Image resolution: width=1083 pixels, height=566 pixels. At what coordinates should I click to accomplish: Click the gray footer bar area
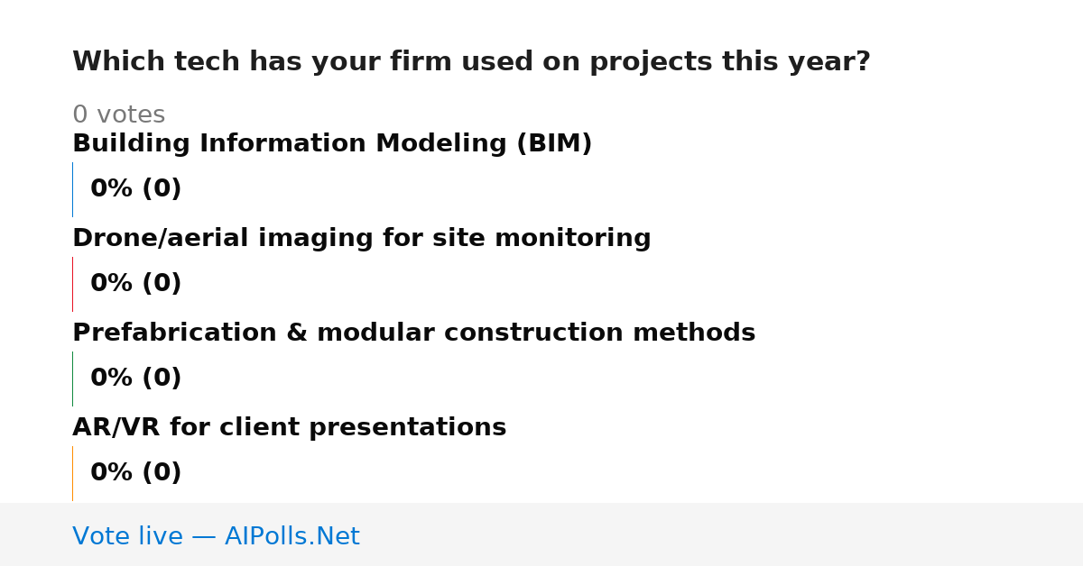pos(541,534)
